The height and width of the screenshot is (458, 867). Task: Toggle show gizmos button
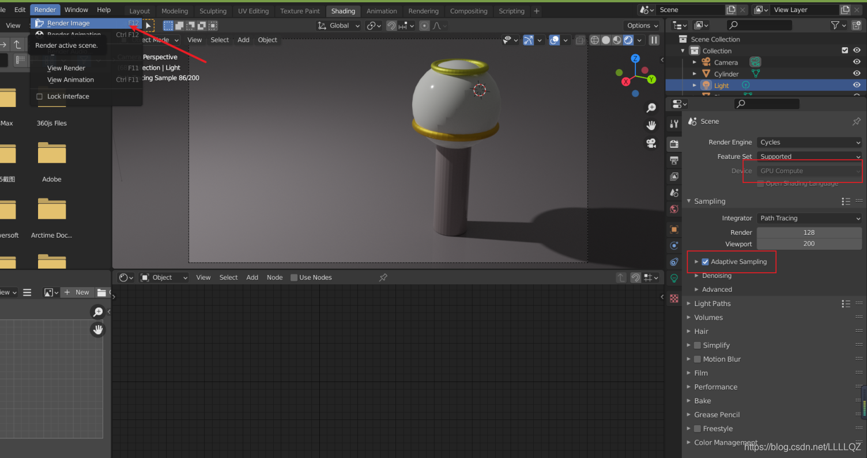pyautogui.click(x=528, y=40)
